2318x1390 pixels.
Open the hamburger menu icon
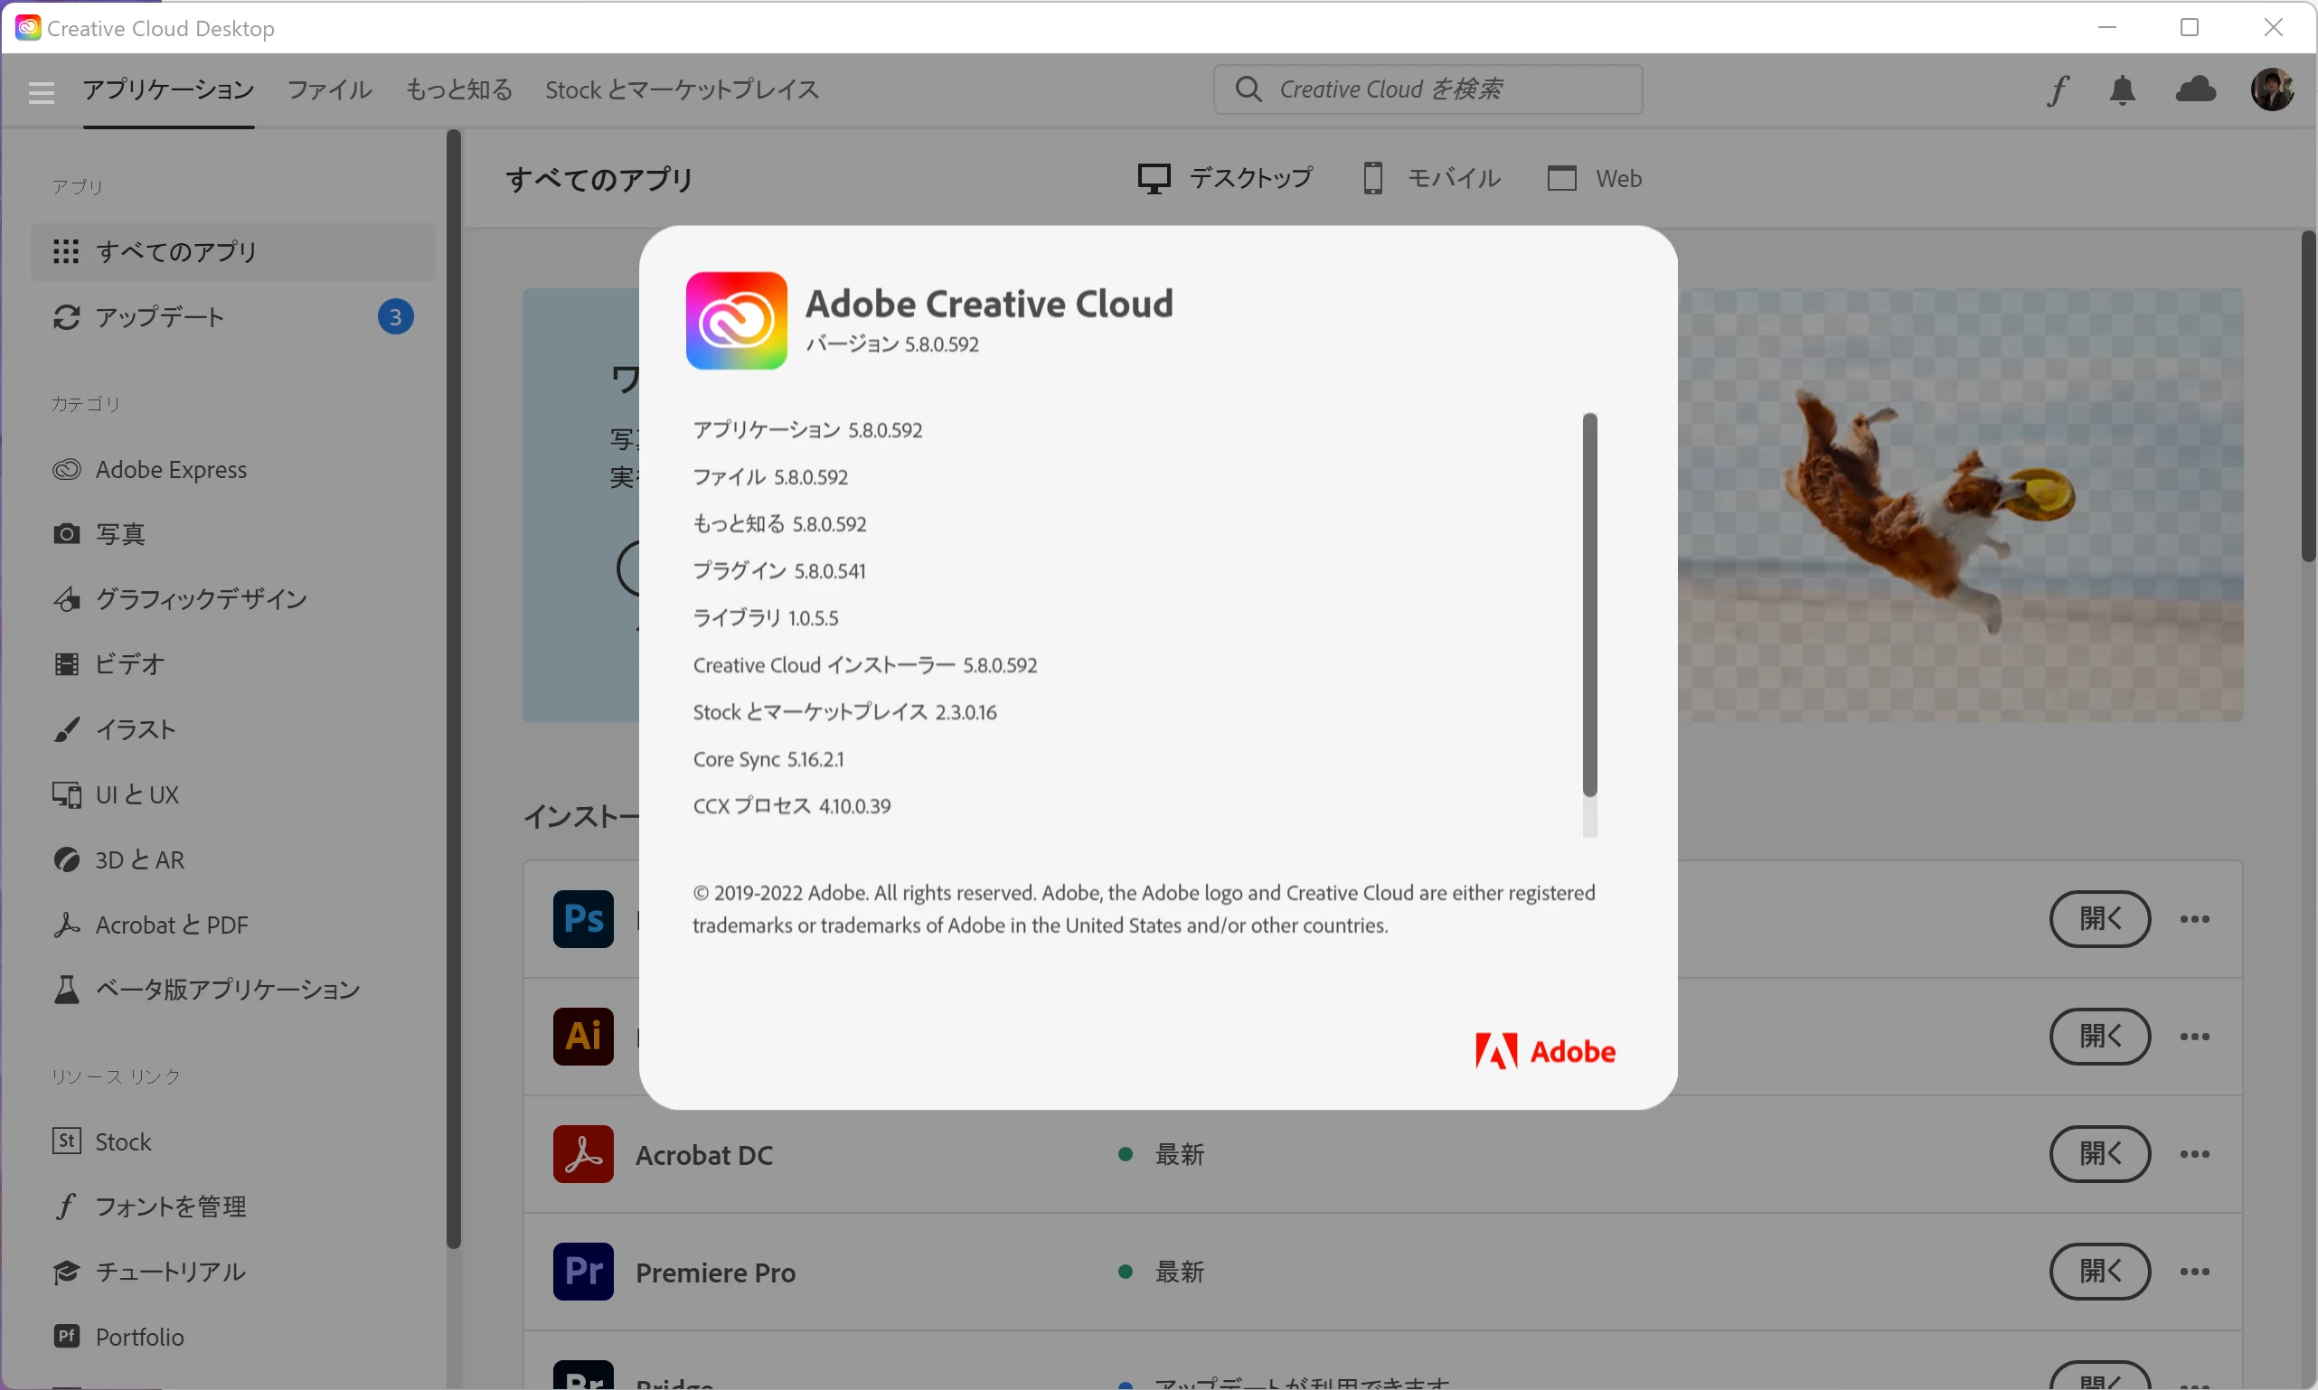pos(42,92)
